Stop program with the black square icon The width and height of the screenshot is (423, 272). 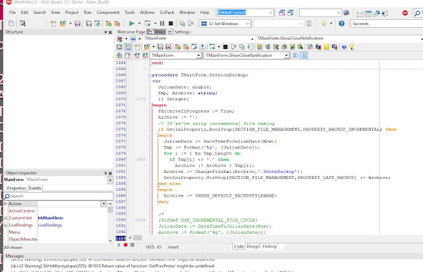pyautogui.click(x=171, y=24)
